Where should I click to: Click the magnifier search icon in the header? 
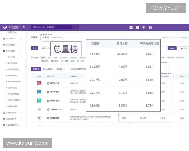click(x=76, y=27)
